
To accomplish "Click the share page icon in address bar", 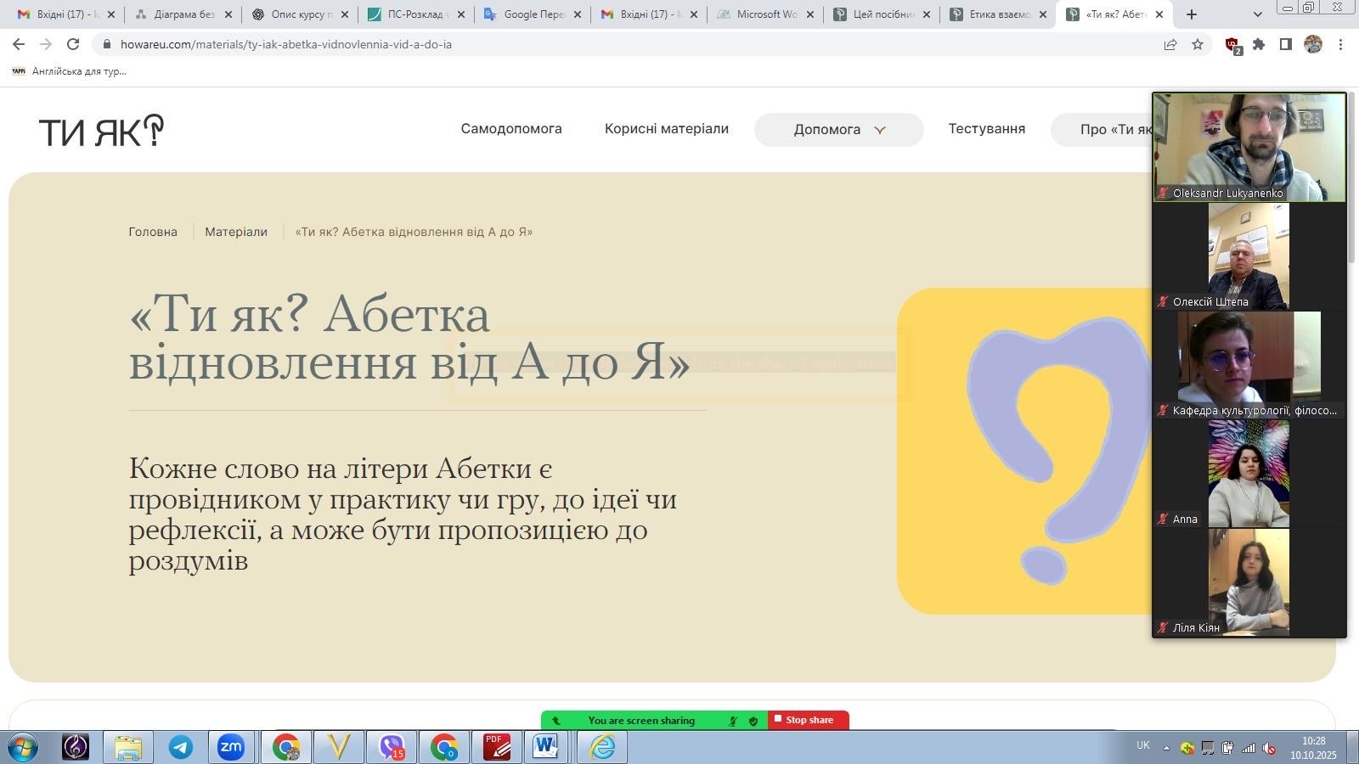I will point(1170,44).
